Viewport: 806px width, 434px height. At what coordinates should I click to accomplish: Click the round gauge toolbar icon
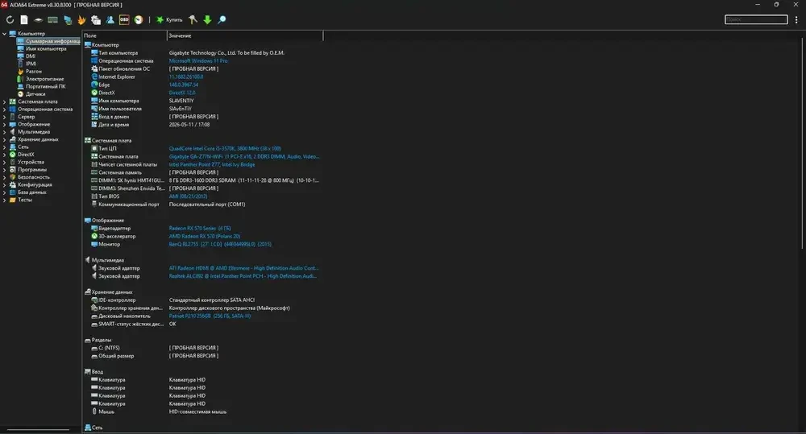139,19
